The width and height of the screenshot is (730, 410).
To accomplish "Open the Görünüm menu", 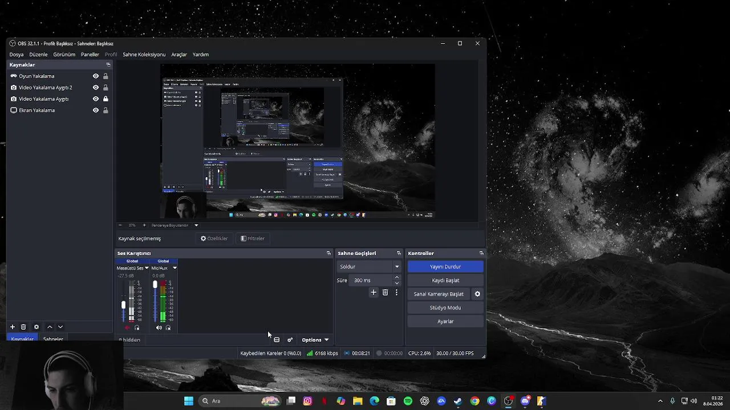I will tap(64, 55).
